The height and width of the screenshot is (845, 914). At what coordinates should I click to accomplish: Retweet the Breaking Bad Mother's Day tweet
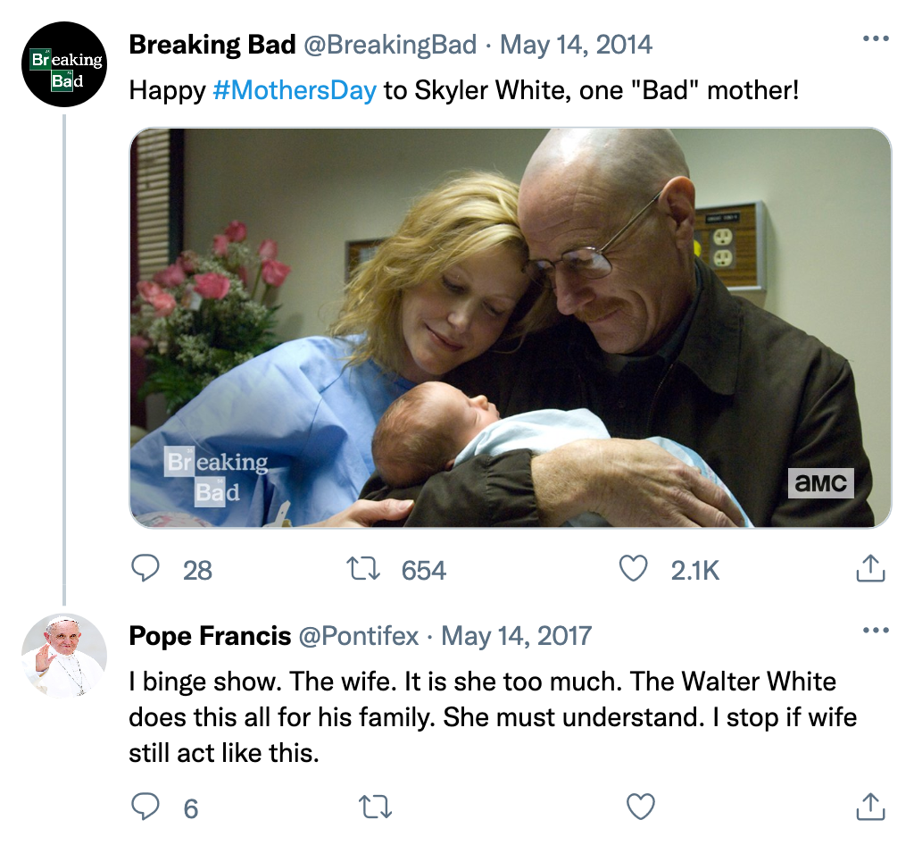tap(363, 570)
